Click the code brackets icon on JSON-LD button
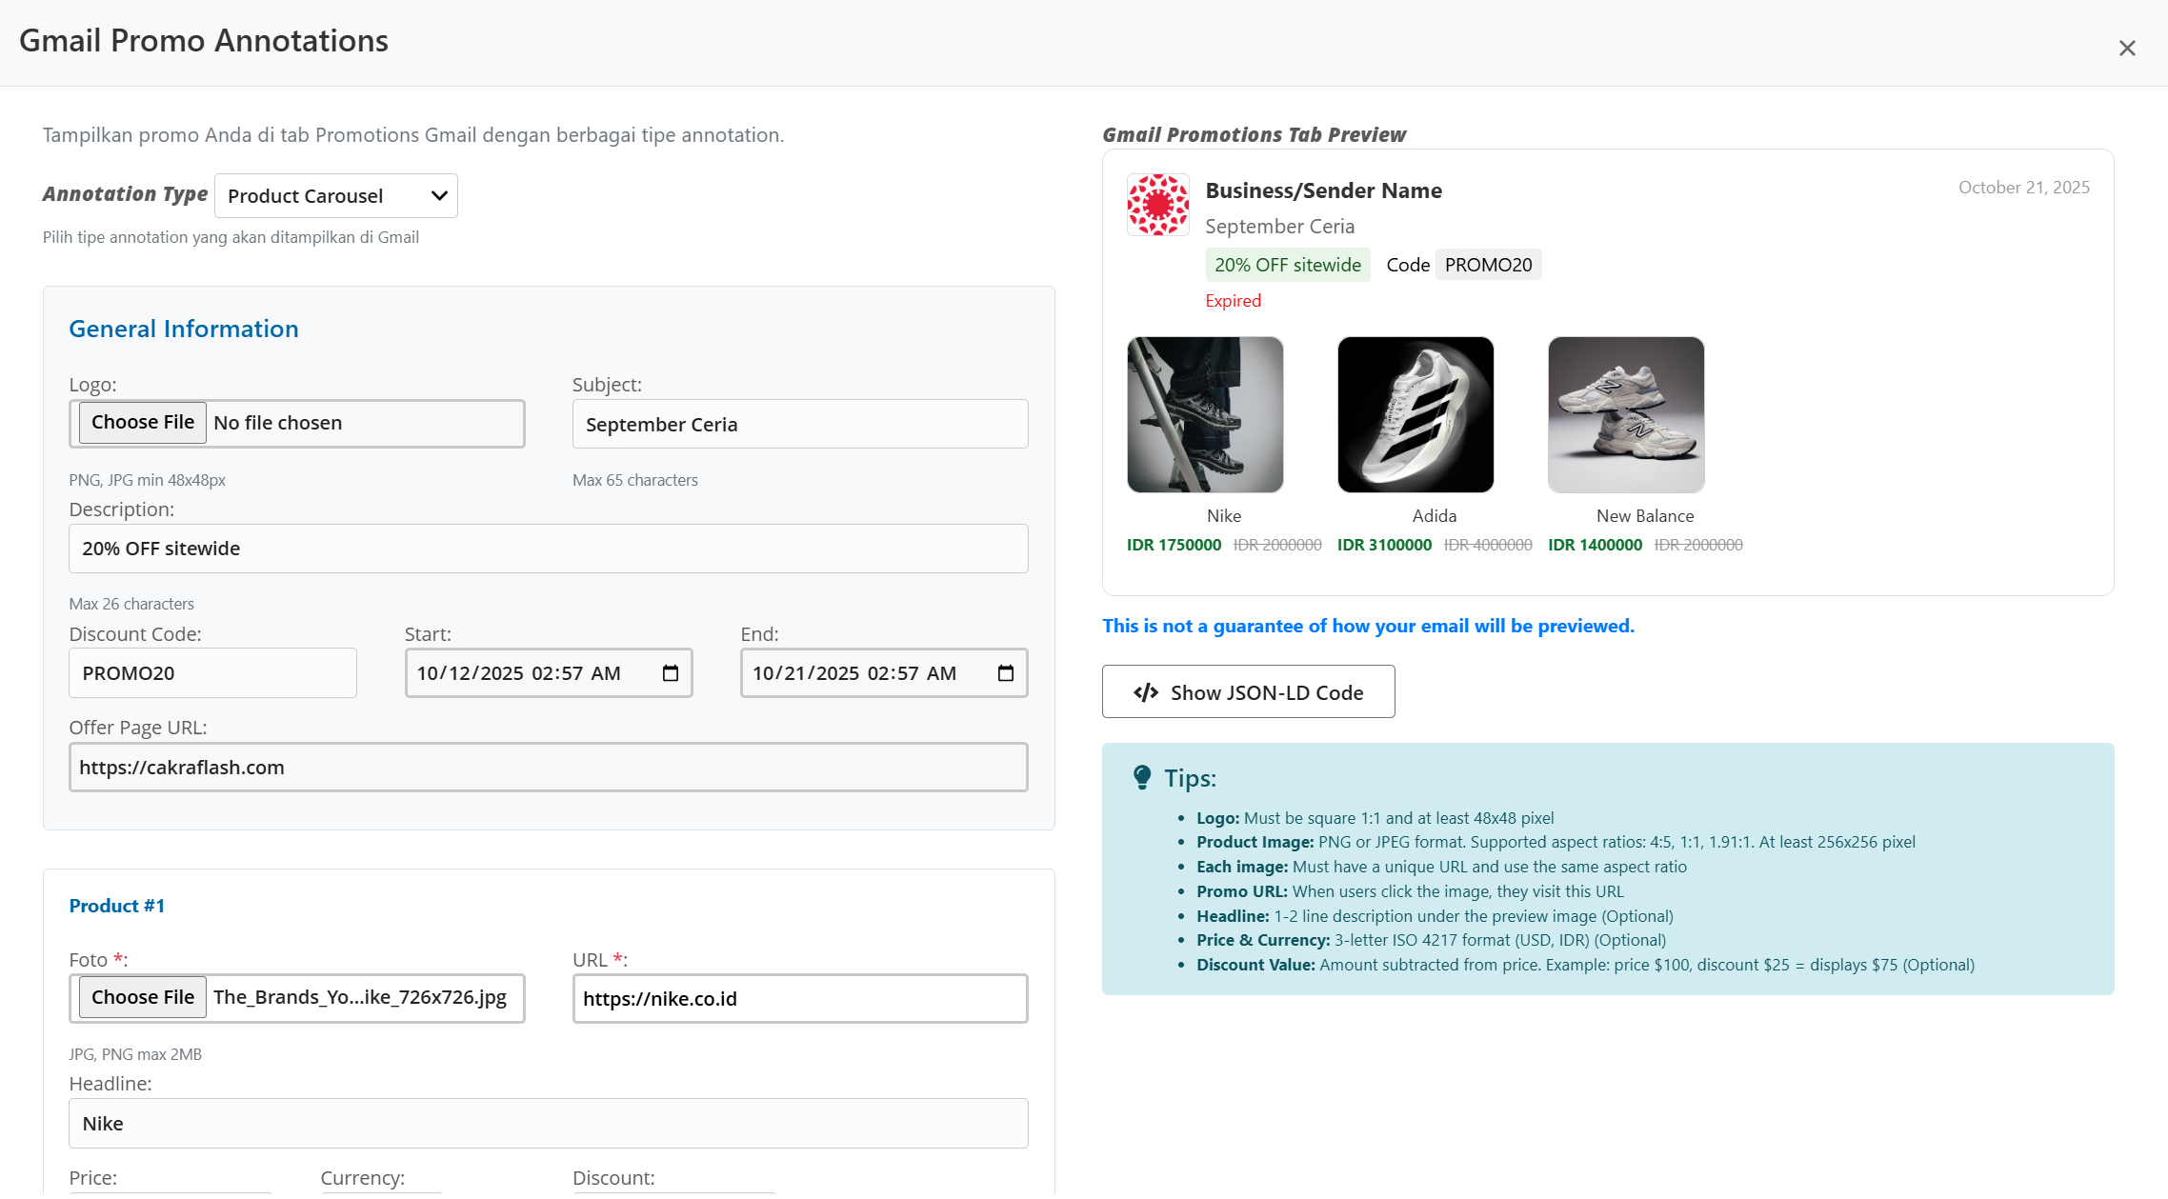The image size is (2168, 1199). (1146, 692)
